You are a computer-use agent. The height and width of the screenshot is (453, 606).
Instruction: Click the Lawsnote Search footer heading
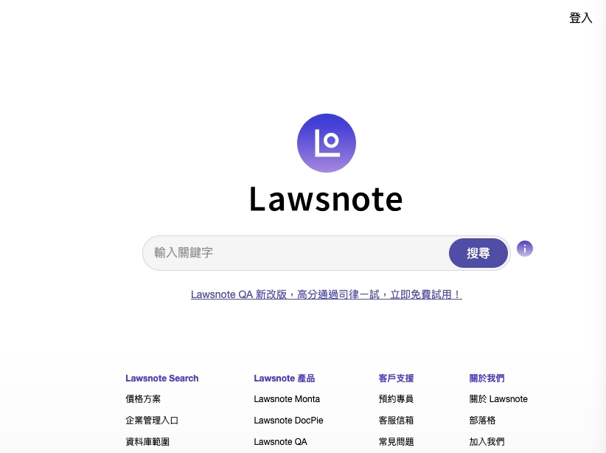[x=162, y=378]
